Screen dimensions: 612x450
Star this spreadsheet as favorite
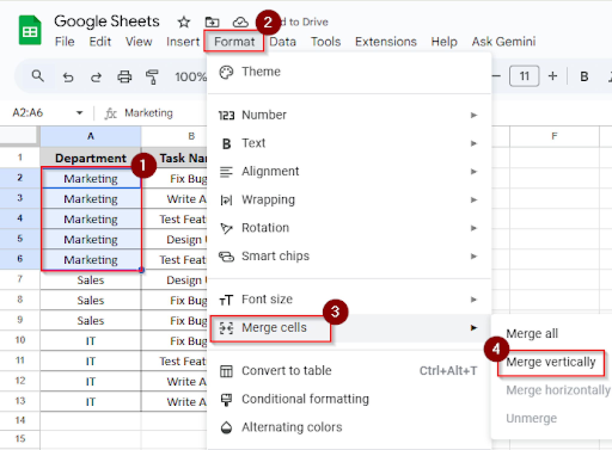(183, 22)
